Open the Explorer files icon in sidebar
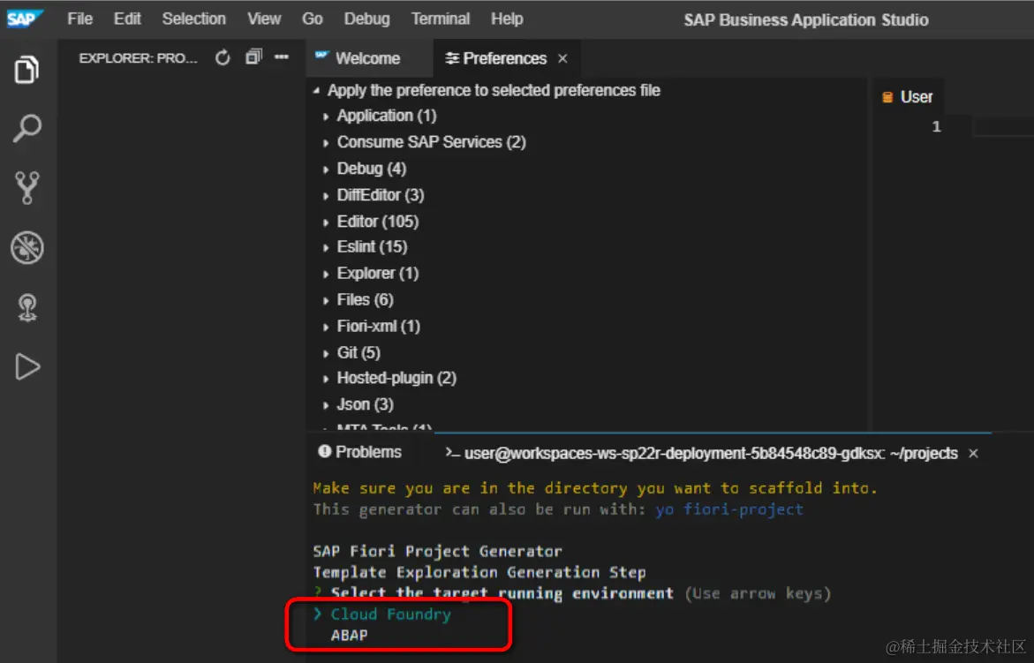This screenshot has height=663, width=1034. tap(26, 69)
